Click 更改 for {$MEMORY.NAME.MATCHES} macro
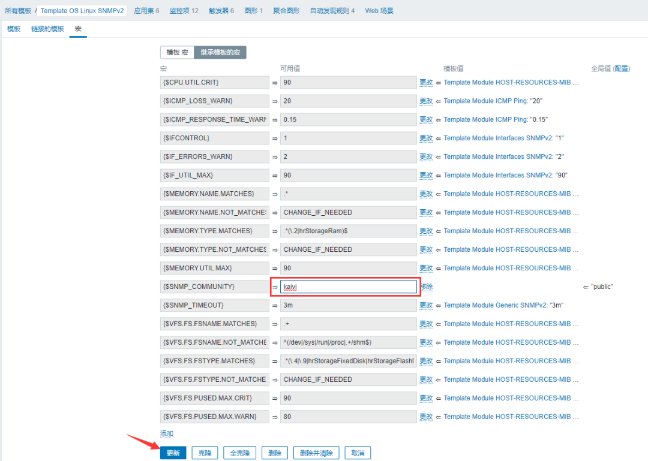This screenshot has height=461, width=648. 426,194
